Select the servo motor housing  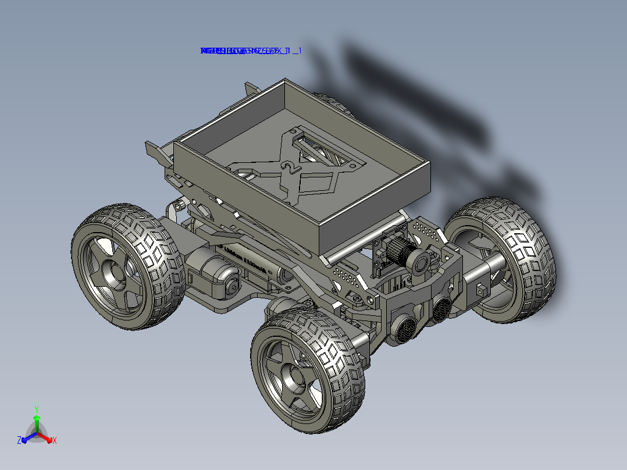213,272
